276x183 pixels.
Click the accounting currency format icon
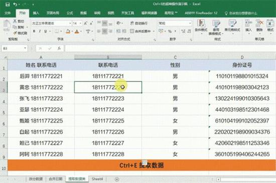pos(161,31)
